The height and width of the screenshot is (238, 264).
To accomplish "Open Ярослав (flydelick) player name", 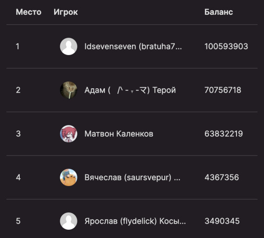I will coord(135,221).
